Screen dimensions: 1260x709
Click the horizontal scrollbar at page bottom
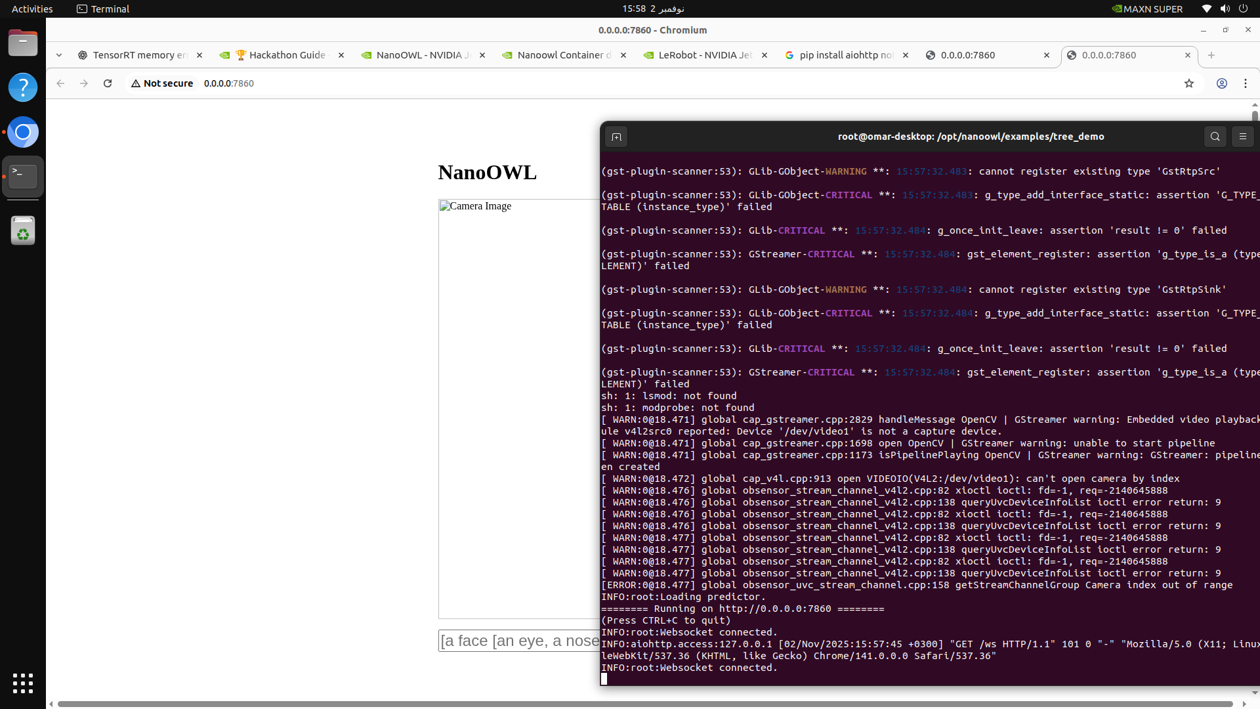pyautogui.click(x=643, y=704)
